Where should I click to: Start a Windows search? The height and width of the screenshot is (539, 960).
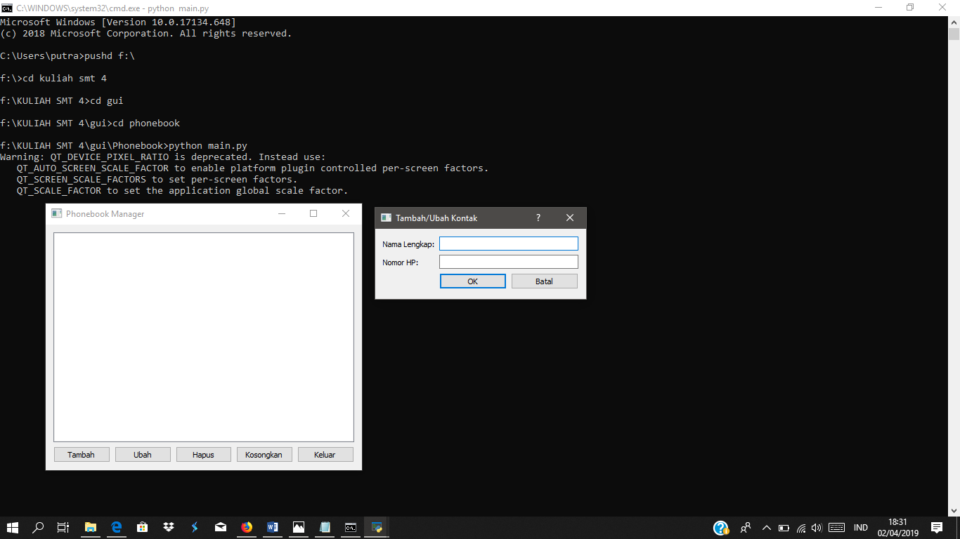pos(38,527)
